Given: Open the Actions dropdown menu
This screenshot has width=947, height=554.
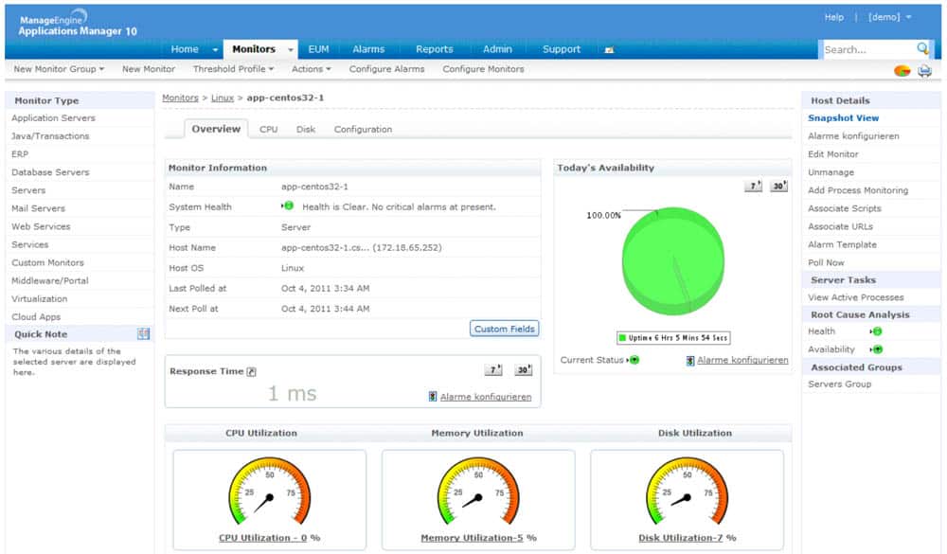Looking at the screenshot, I should pos(311,69).
